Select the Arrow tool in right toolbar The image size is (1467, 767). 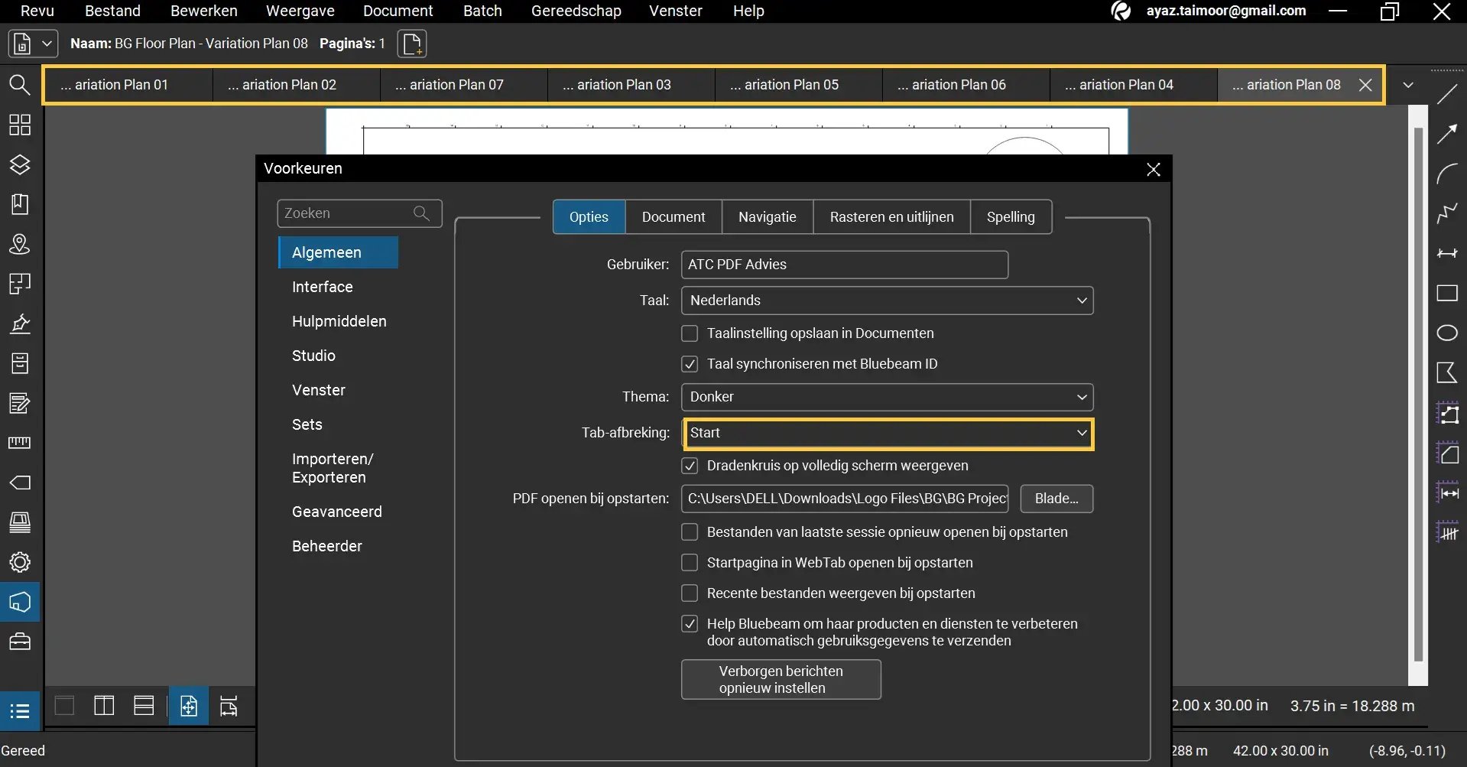pyautogui.click(x=1447, y=134)
